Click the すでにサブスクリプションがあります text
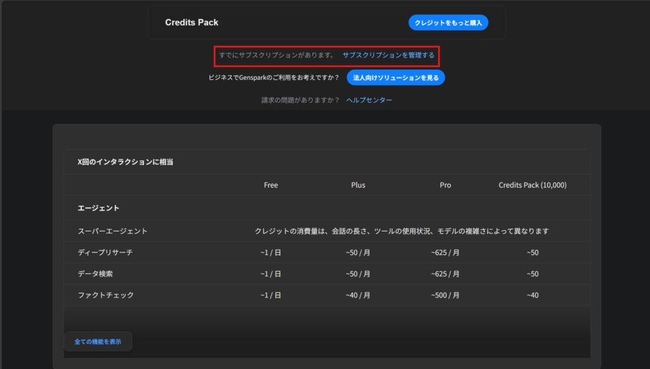Screen dimensions: 650x369 276,55
